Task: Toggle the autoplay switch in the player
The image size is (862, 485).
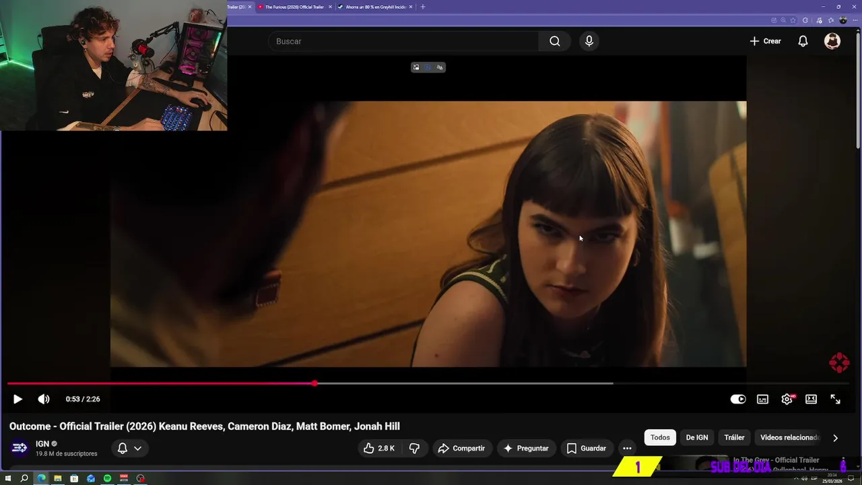Action: click(x=738, y=399)
